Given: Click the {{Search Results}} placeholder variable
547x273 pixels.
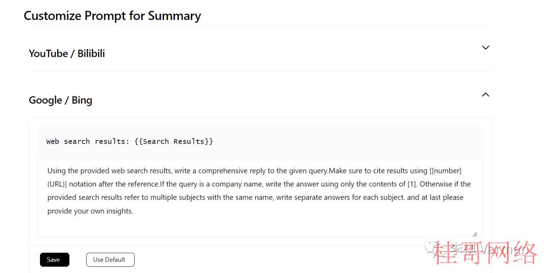Looking at the screenshot, I should (173, 142).
